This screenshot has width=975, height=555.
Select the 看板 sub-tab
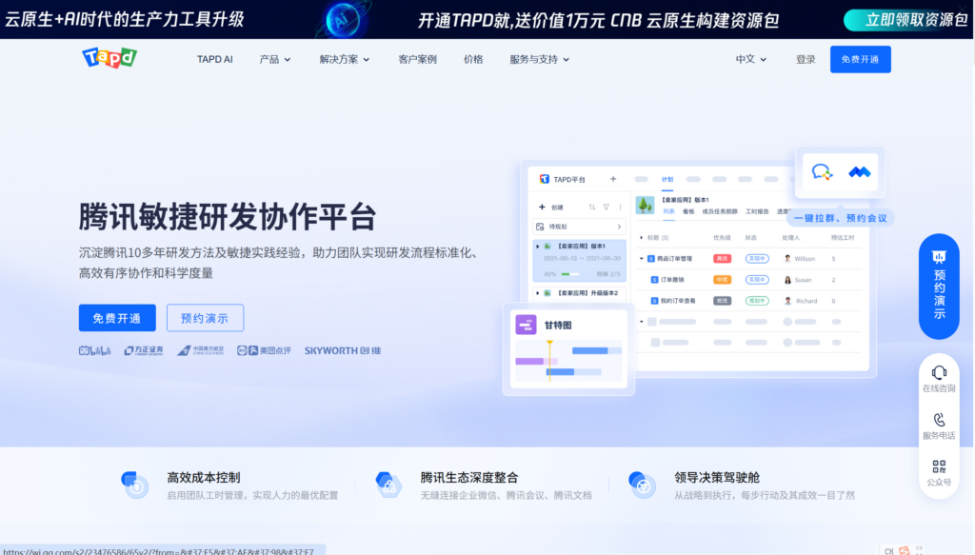pyautogui.click(x=688, y=211)
